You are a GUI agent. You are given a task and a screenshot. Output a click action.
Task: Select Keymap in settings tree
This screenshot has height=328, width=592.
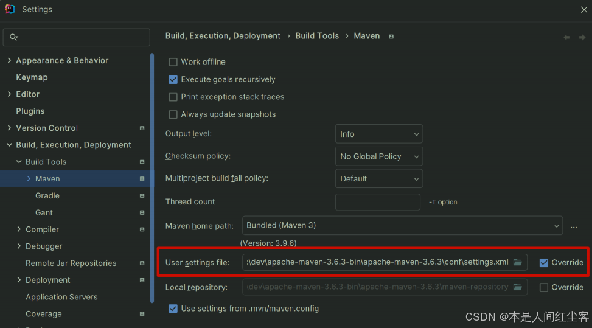(32, 77)
